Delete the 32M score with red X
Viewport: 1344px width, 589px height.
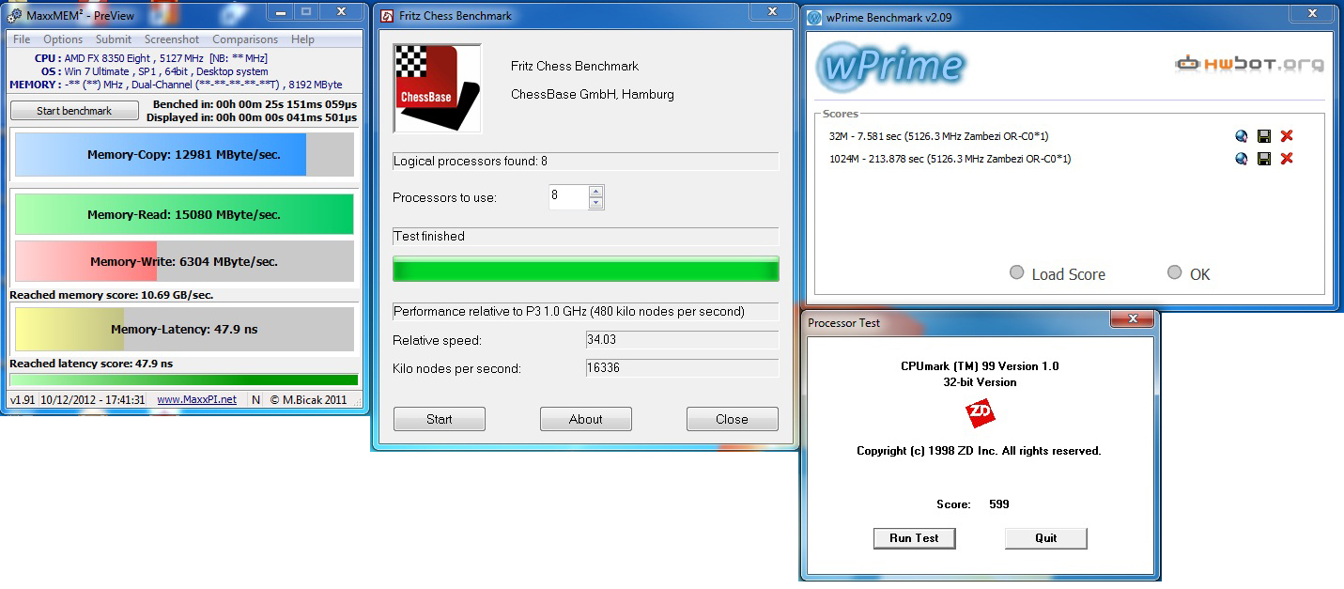(1287, 136)
